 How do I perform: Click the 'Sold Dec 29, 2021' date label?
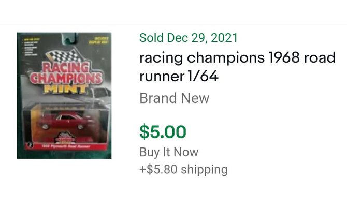(189, 38)
